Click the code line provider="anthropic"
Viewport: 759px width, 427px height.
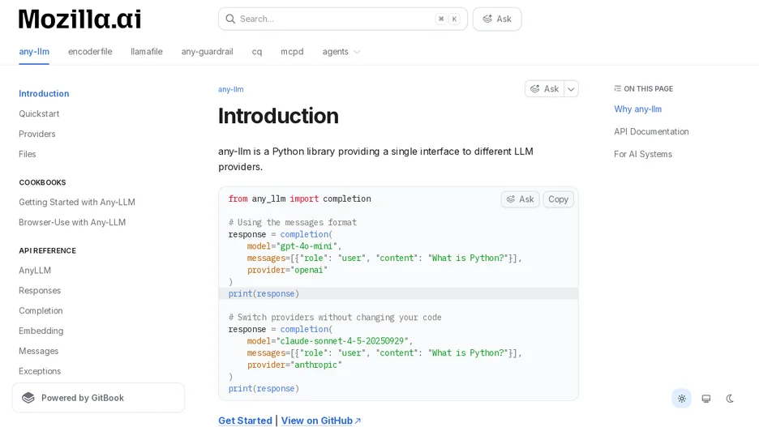(294, 365)
